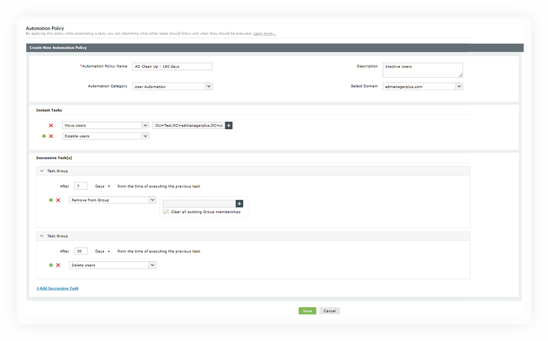Image resolution: width=548 pixels, height=341 pixels.
Task: Open Automation Category dropdown
Action: click(209, 86)
